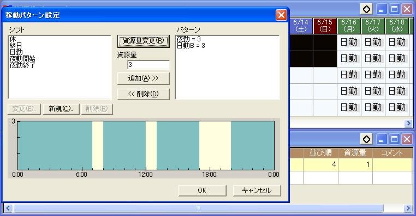Maximize the lower right window

[394, 139]
